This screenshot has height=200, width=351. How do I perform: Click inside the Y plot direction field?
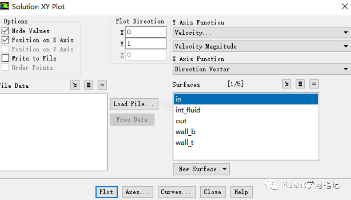pyautogui.click(x=145, y=43)
